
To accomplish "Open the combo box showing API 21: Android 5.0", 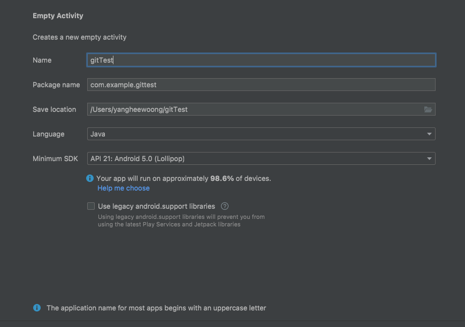I will [257, 159].
